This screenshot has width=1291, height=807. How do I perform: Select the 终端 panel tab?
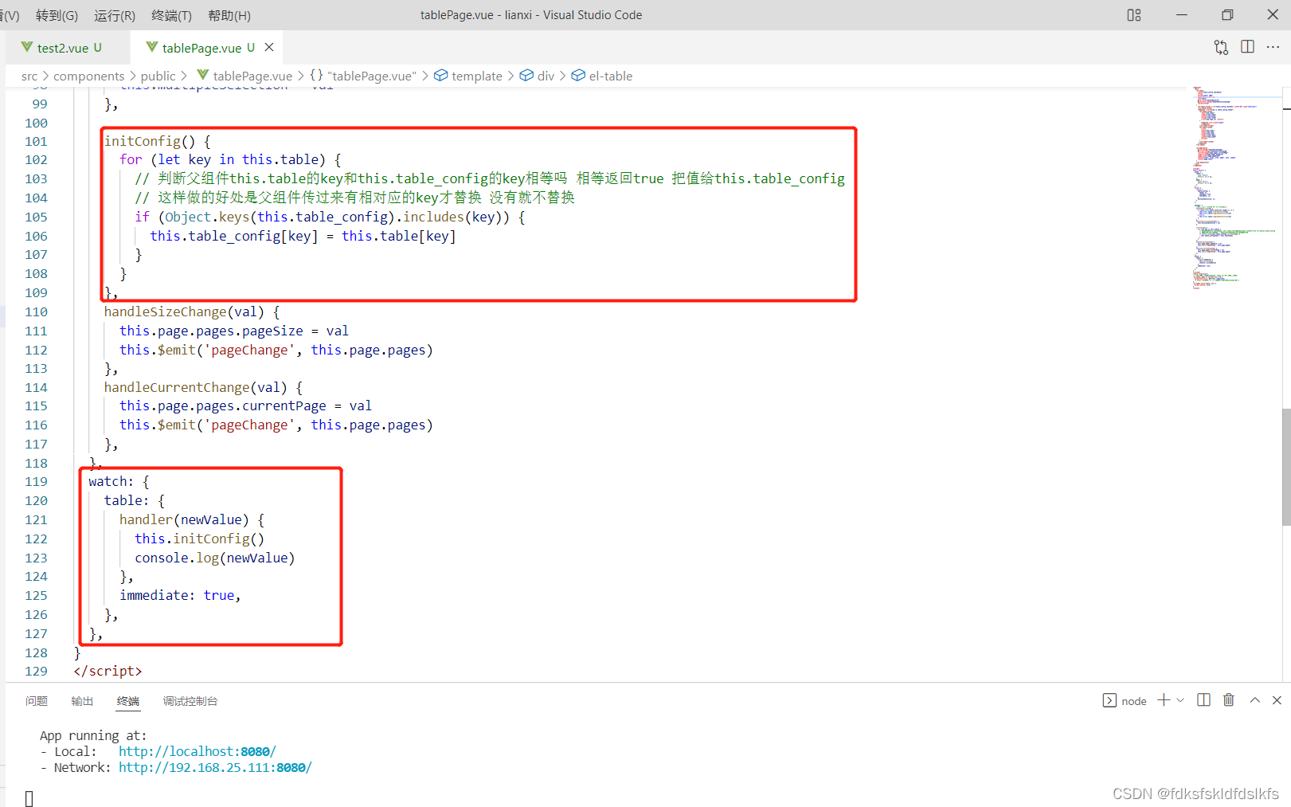(x=128, y=701)
